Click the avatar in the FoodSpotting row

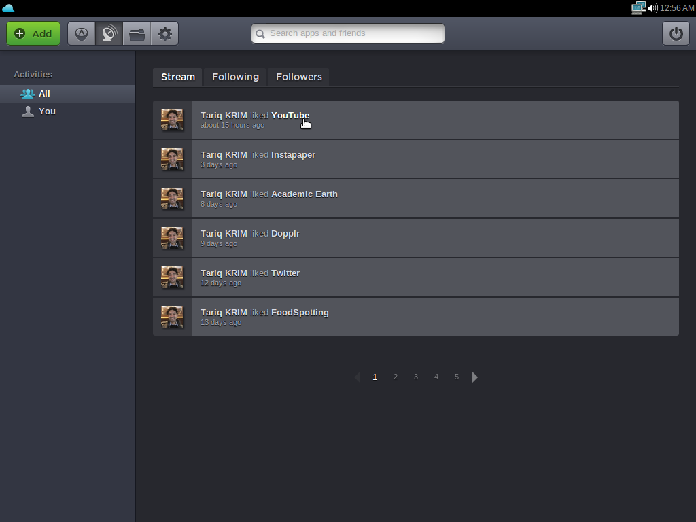172,317
